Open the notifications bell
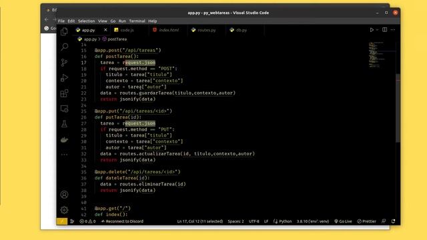The width and height of the screenshot is (427, 240). pos(393,221)
